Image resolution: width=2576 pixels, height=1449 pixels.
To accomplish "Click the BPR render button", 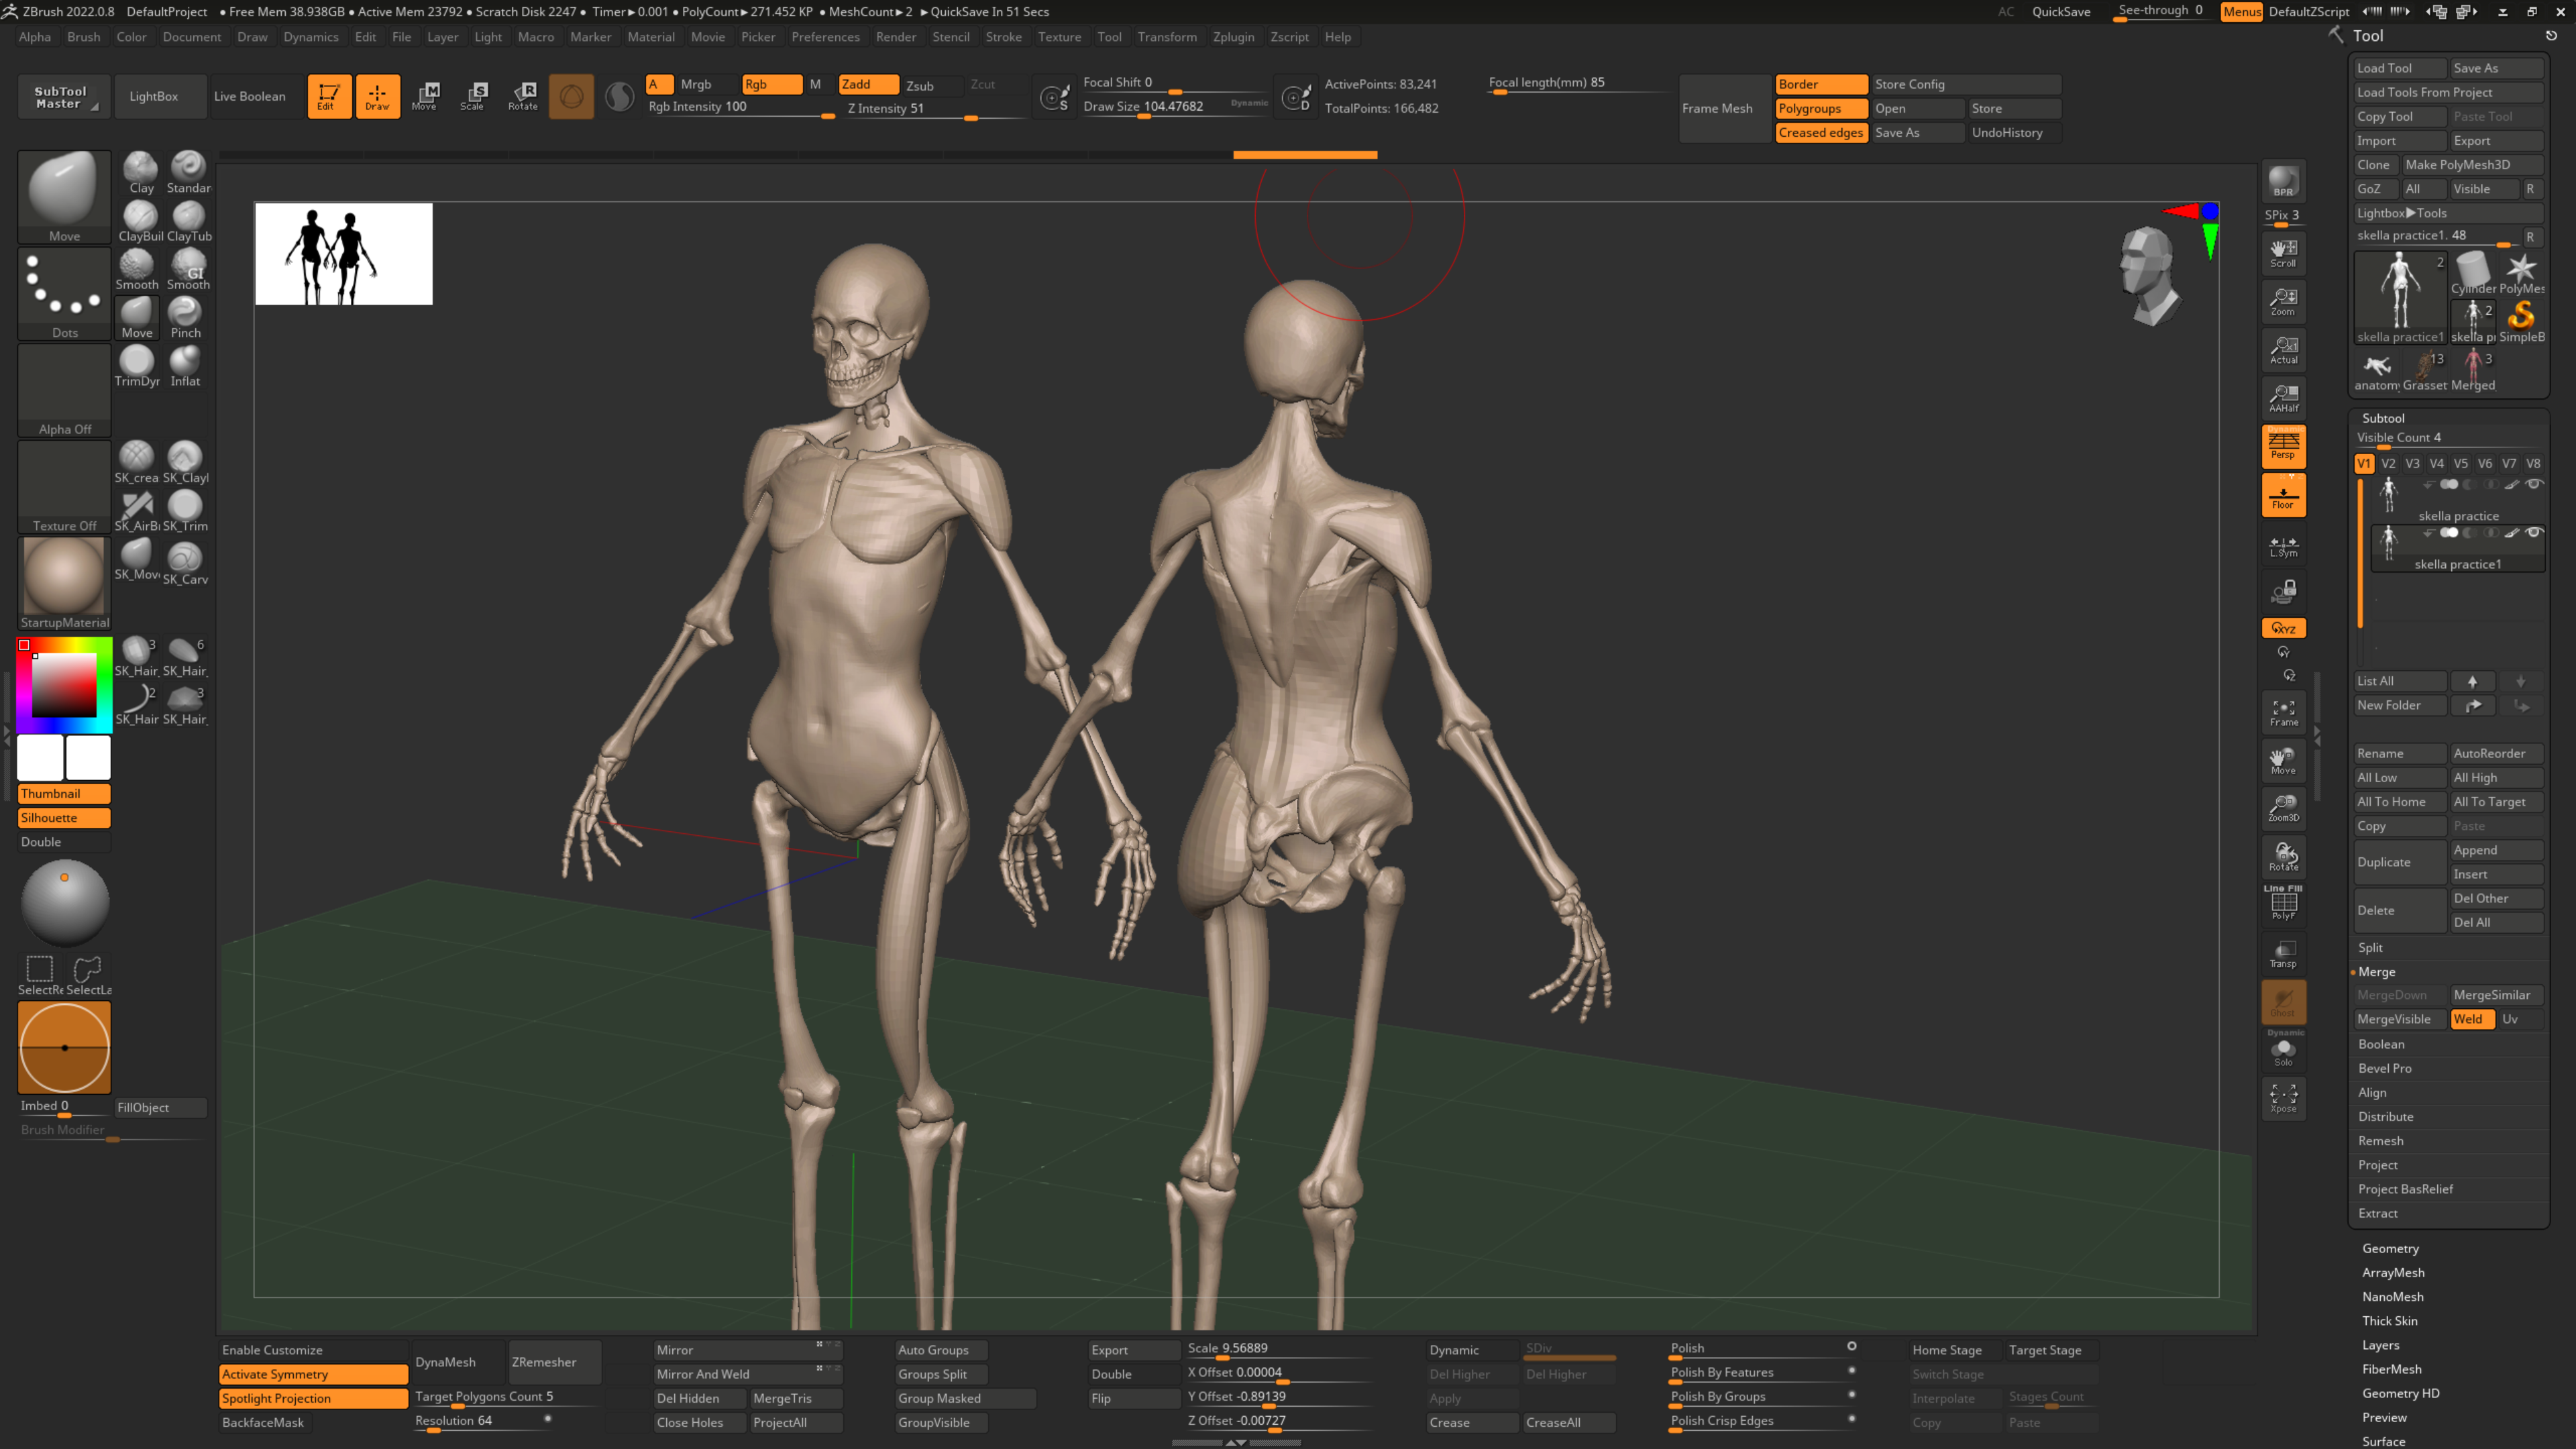I will tap(2284, 181).
